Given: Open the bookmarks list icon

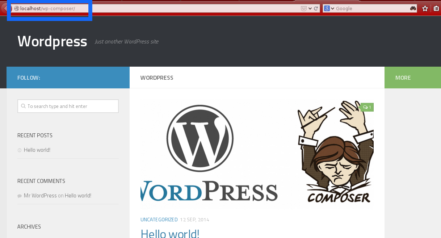Looking at the screenshot, I should (x=437, y=8).
